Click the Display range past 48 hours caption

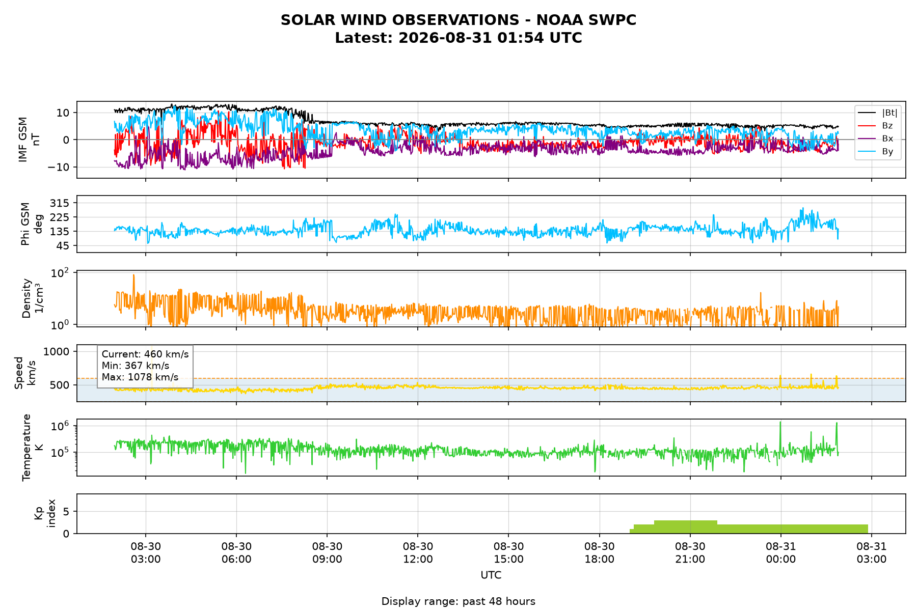coord(459,601)
